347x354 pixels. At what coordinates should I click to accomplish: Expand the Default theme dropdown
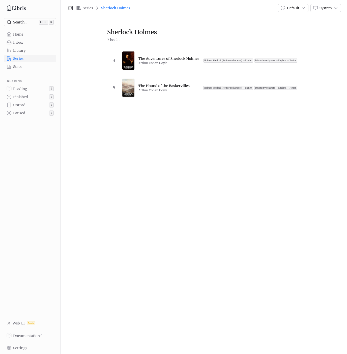click(x=293, y=8)
